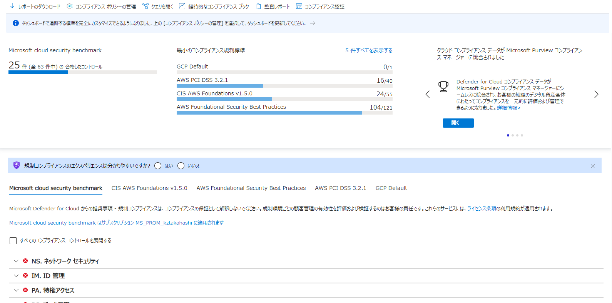
Task: Click the GCP Default standard name
Action: pyautogui.click(x=192, y=67)
